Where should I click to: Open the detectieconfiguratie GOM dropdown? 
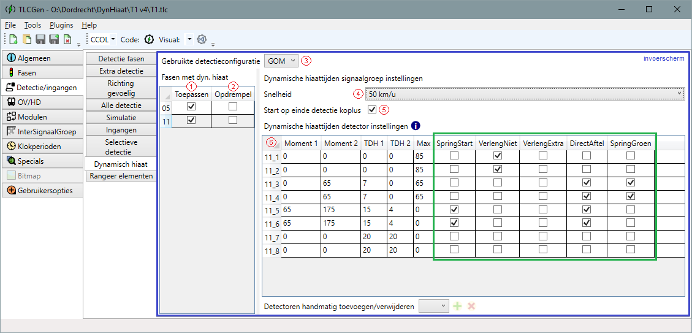pyautogui.click(x=281, y=61)
